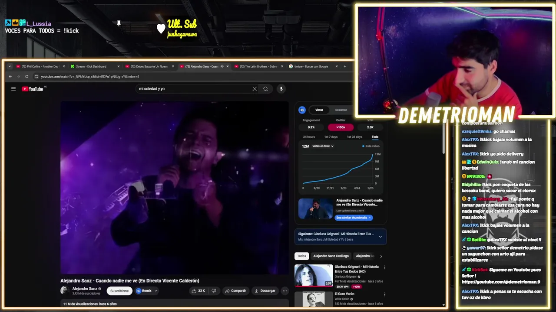The width and height of the screenshot is (556, 312).
Task: Close the Stream - Kick Dashboard tab
Action: click(x=118, y=66)
